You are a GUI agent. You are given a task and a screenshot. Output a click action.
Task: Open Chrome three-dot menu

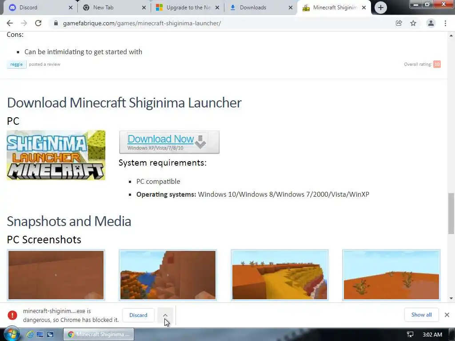pyautogui.click(x=445, y=23)
